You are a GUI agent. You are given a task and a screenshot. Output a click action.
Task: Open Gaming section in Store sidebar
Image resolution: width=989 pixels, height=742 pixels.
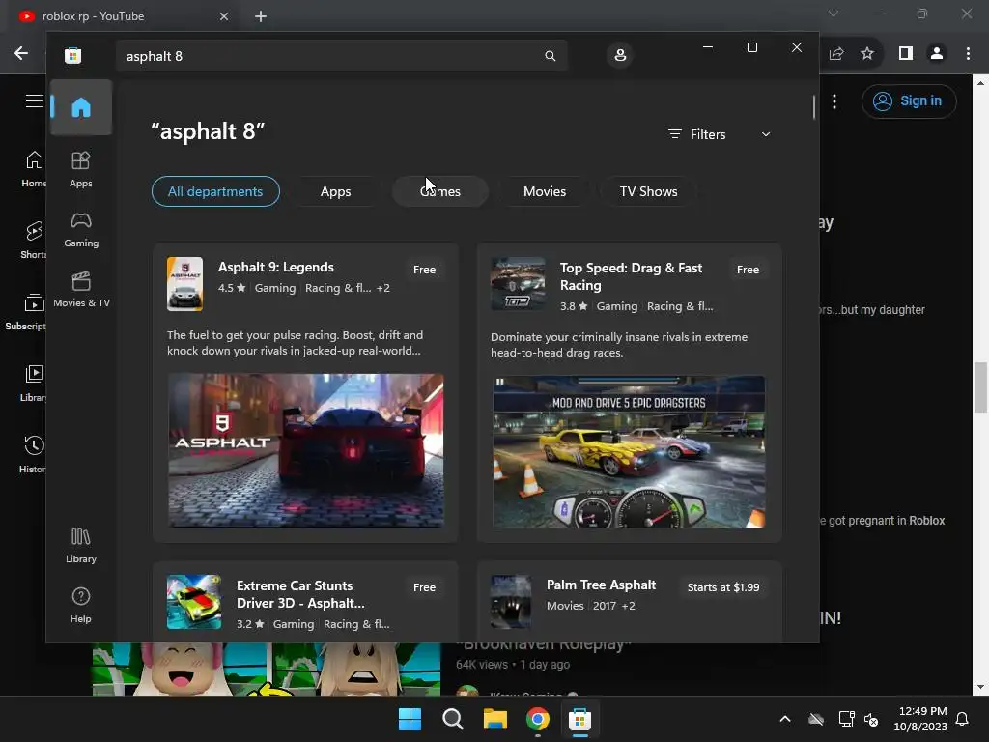pos(81,229)
